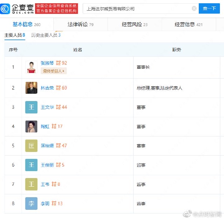Viewport: 224px width, 220px height.
Task: Click the Qichacha logo
Action: (x=17, y=9)
